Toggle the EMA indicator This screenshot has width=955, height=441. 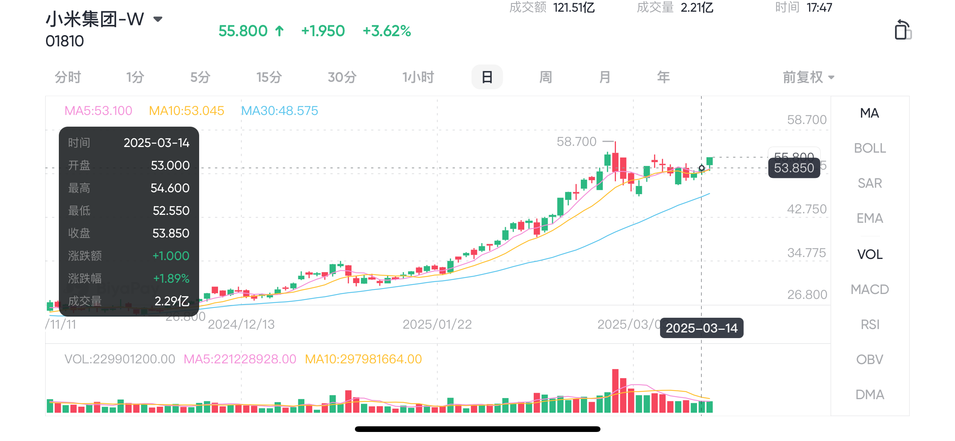point(870,218)
